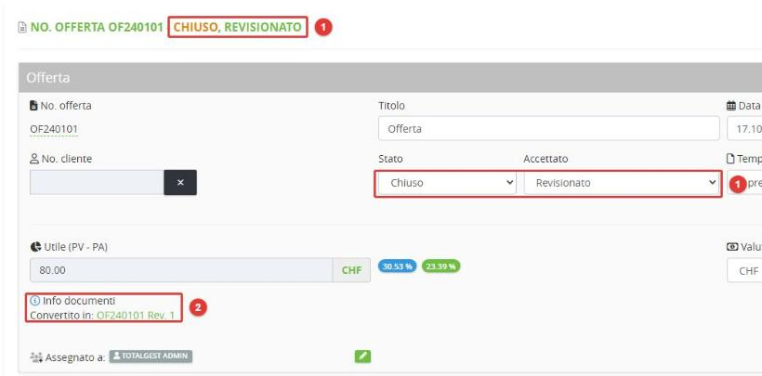
Task: Open the OF240101 Rev. 1 link
Action: [x=136, y=316]
